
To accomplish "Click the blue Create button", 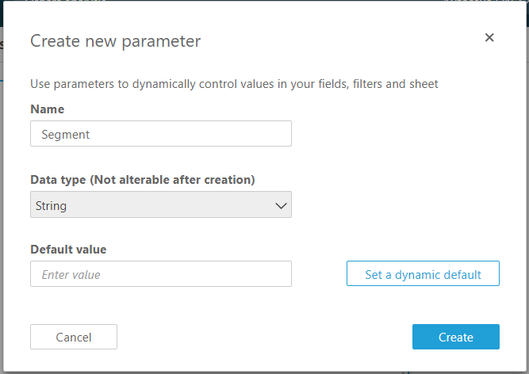I will (455, 337).
